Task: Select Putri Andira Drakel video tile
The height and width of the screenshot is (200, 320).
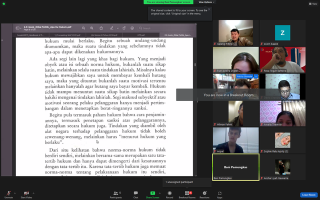Action: point(235,59)
